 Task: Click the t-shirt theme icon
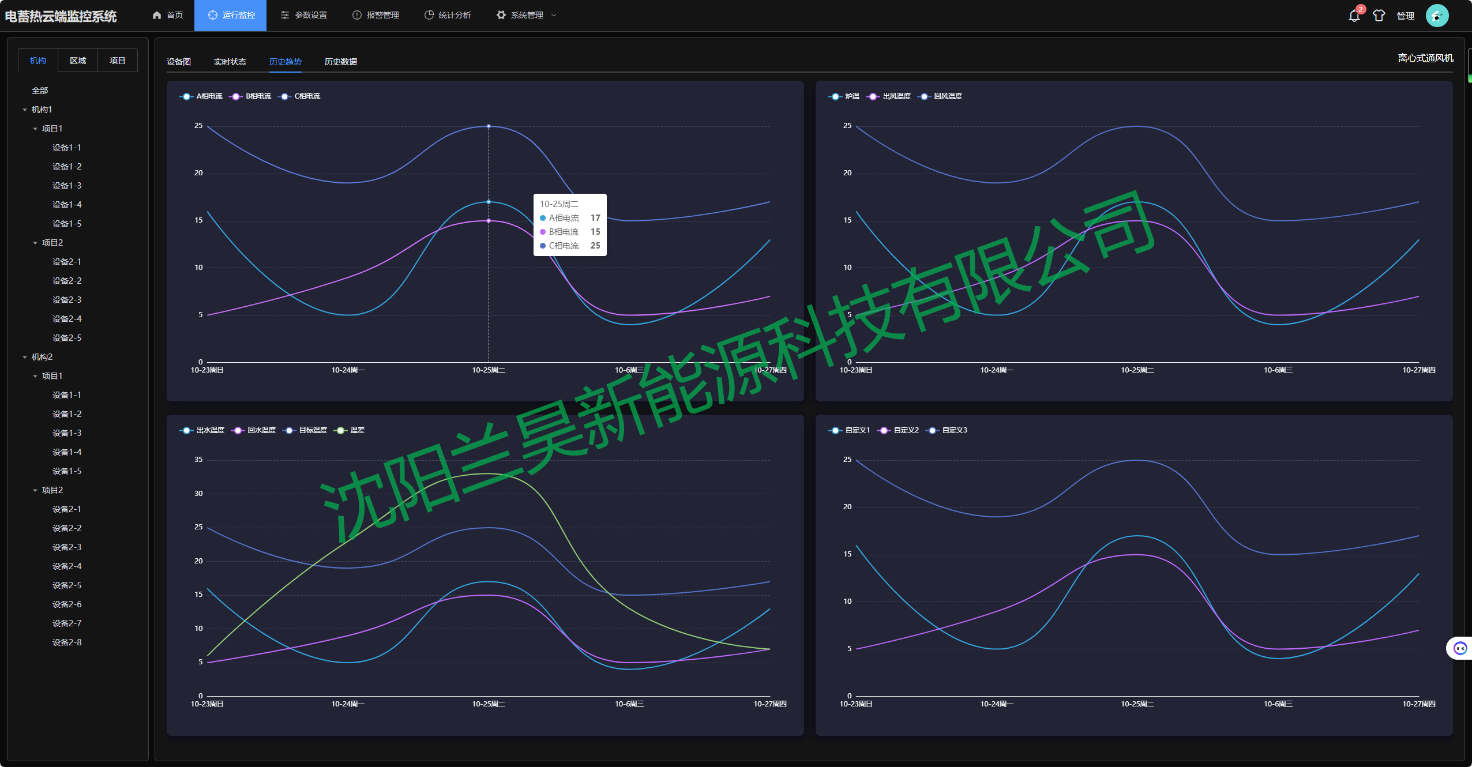tap(1379, 16)
